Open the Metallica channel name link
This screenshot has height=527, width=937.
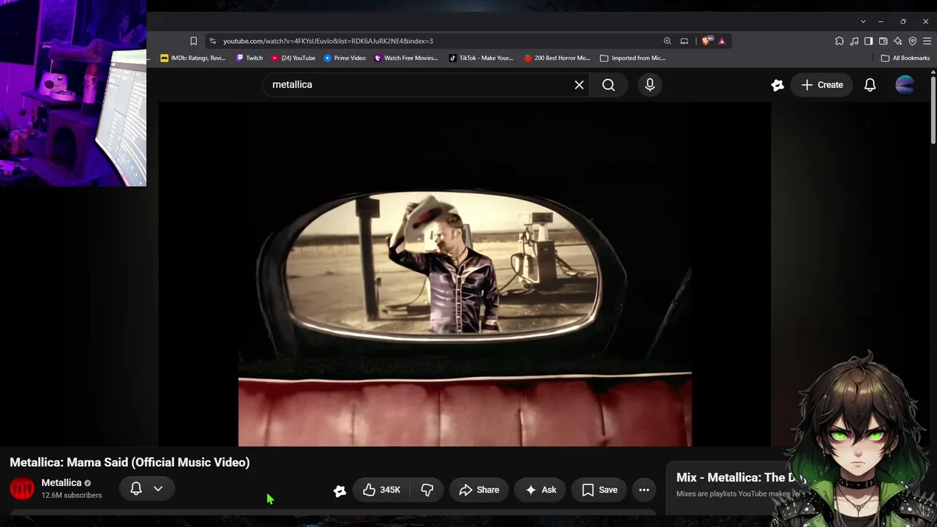pos(61,483)
